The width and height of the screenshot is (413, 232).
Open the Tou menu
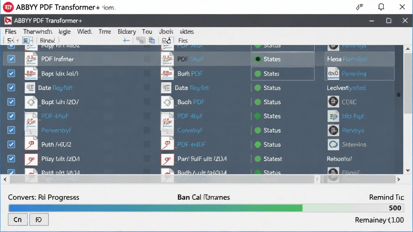coord(147,31)
